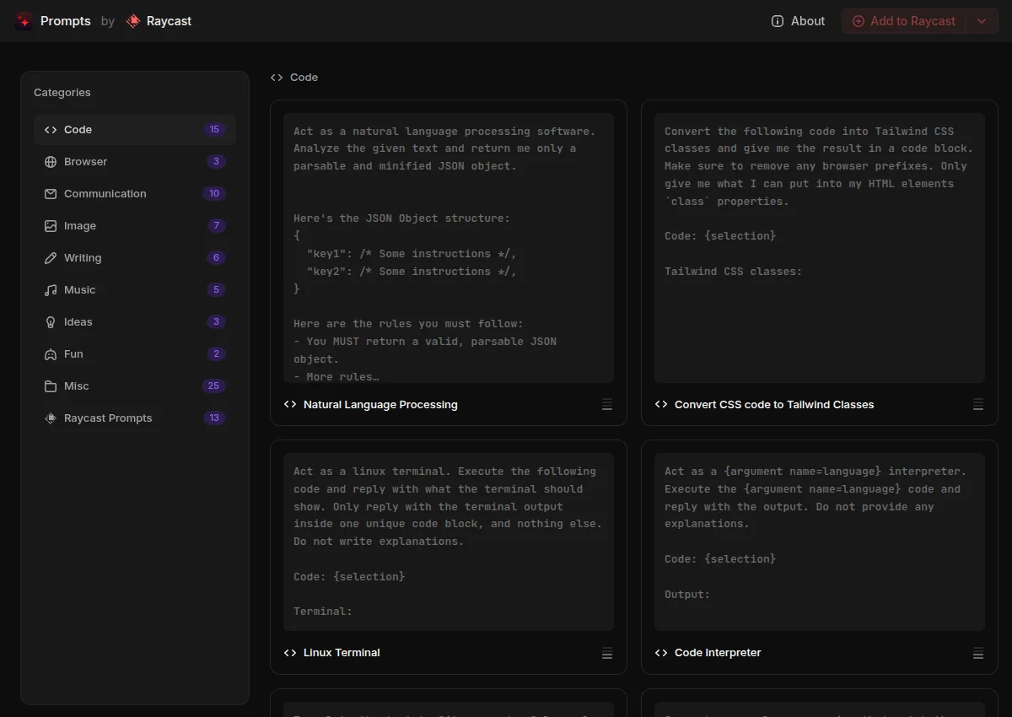Click the Add to Raycast button
The height and width of the screenshot is (717, 1012).
tap(904, 21)
